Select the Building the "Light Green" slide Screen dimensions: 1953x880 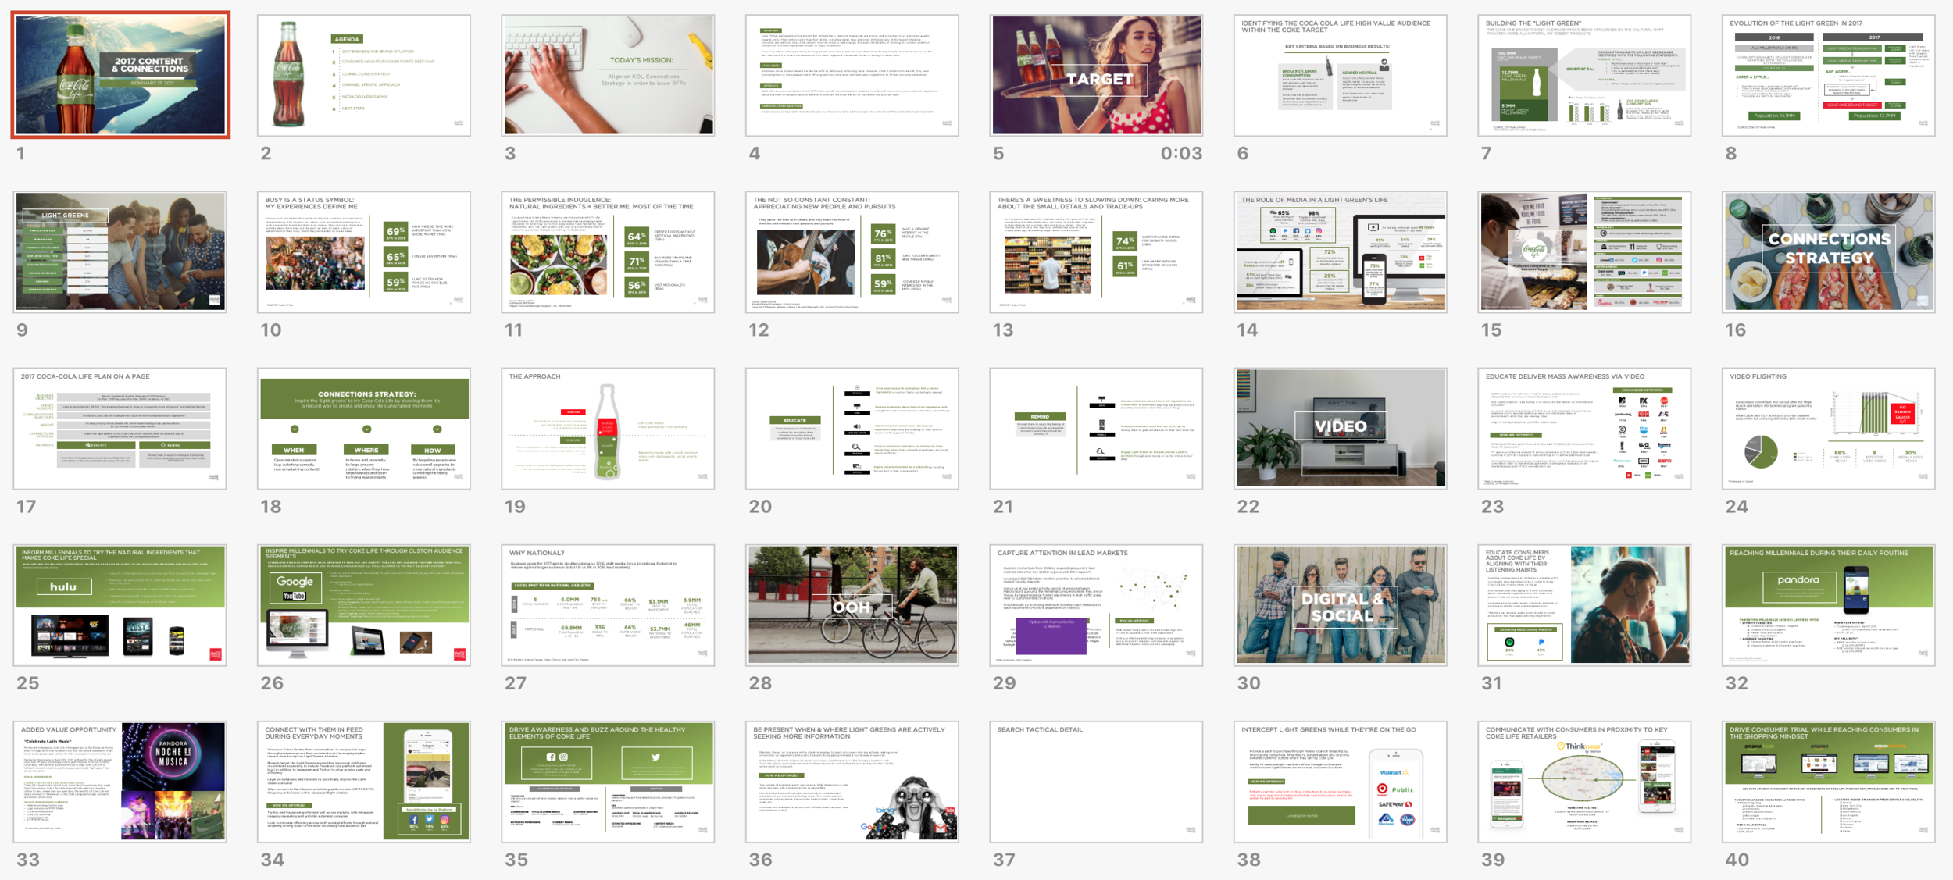coord(1584,75)
